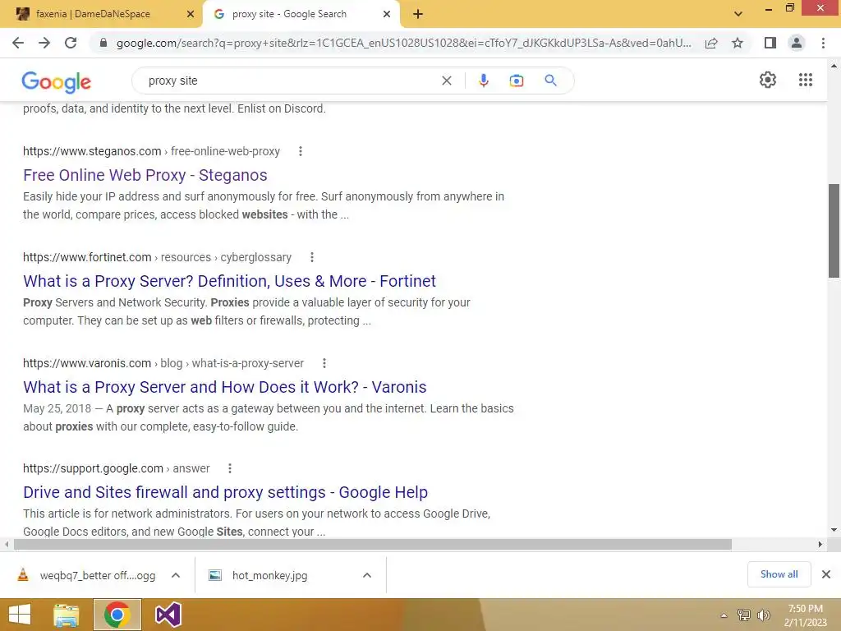Bookmark this page with the star icon
The width and height of the screenshot is (841, 631).
[x=738, y=43]
